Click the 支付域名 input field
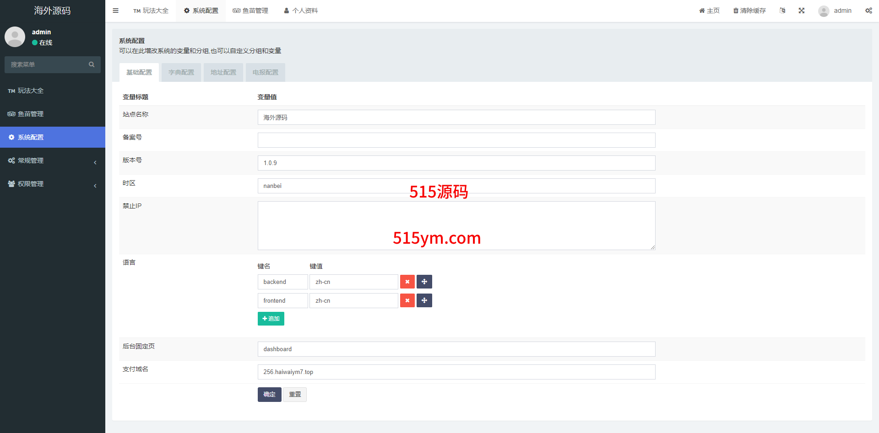Viewport: 879px width, 433px height. point(456,372)
